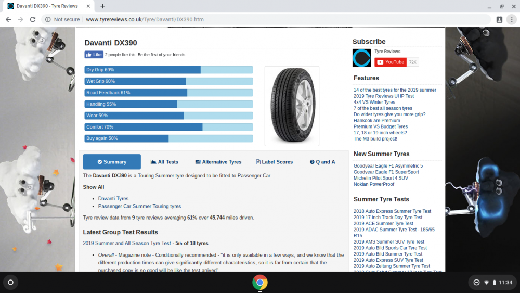Open 2019 AMS Summer SUV Tyre Test
The image size is (520, 293).
(x=388, y=242)
